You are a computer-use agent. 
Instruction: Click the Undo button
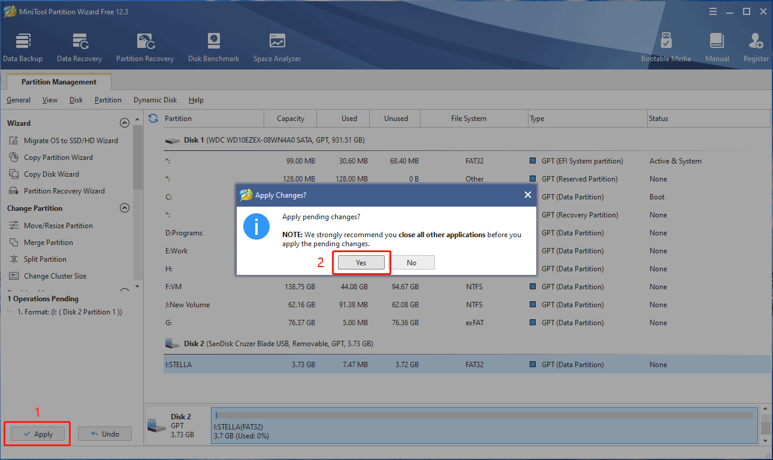coord(104,434)
